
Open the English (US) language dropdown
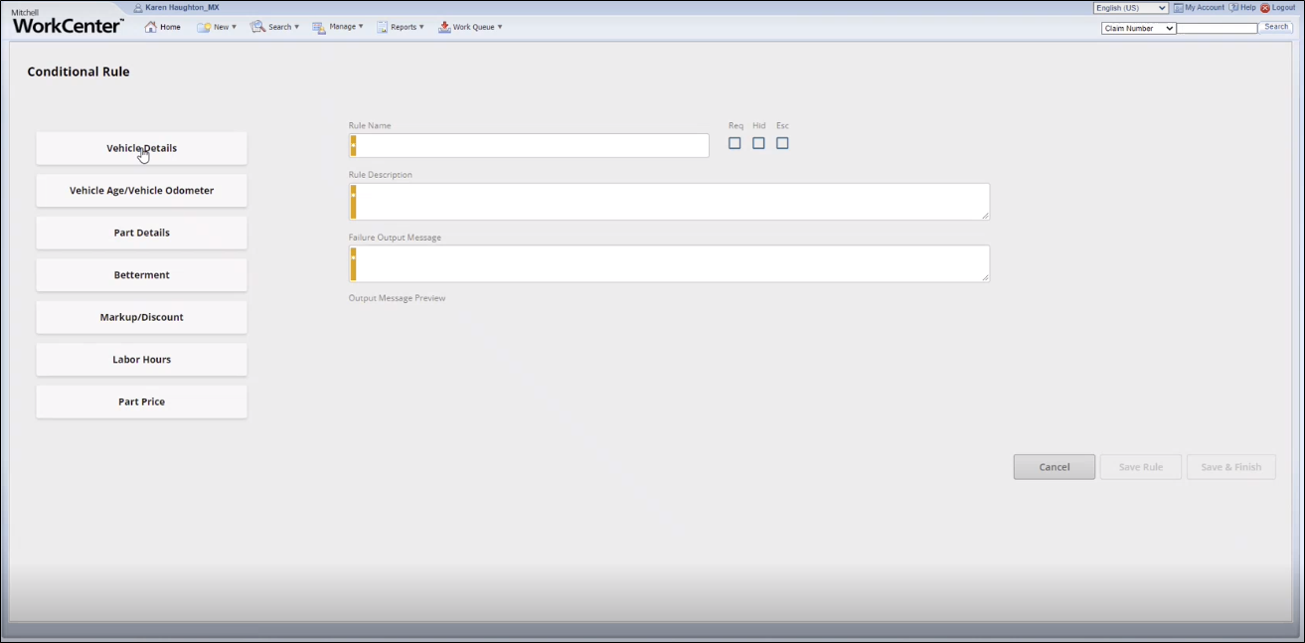[1130, 8]
